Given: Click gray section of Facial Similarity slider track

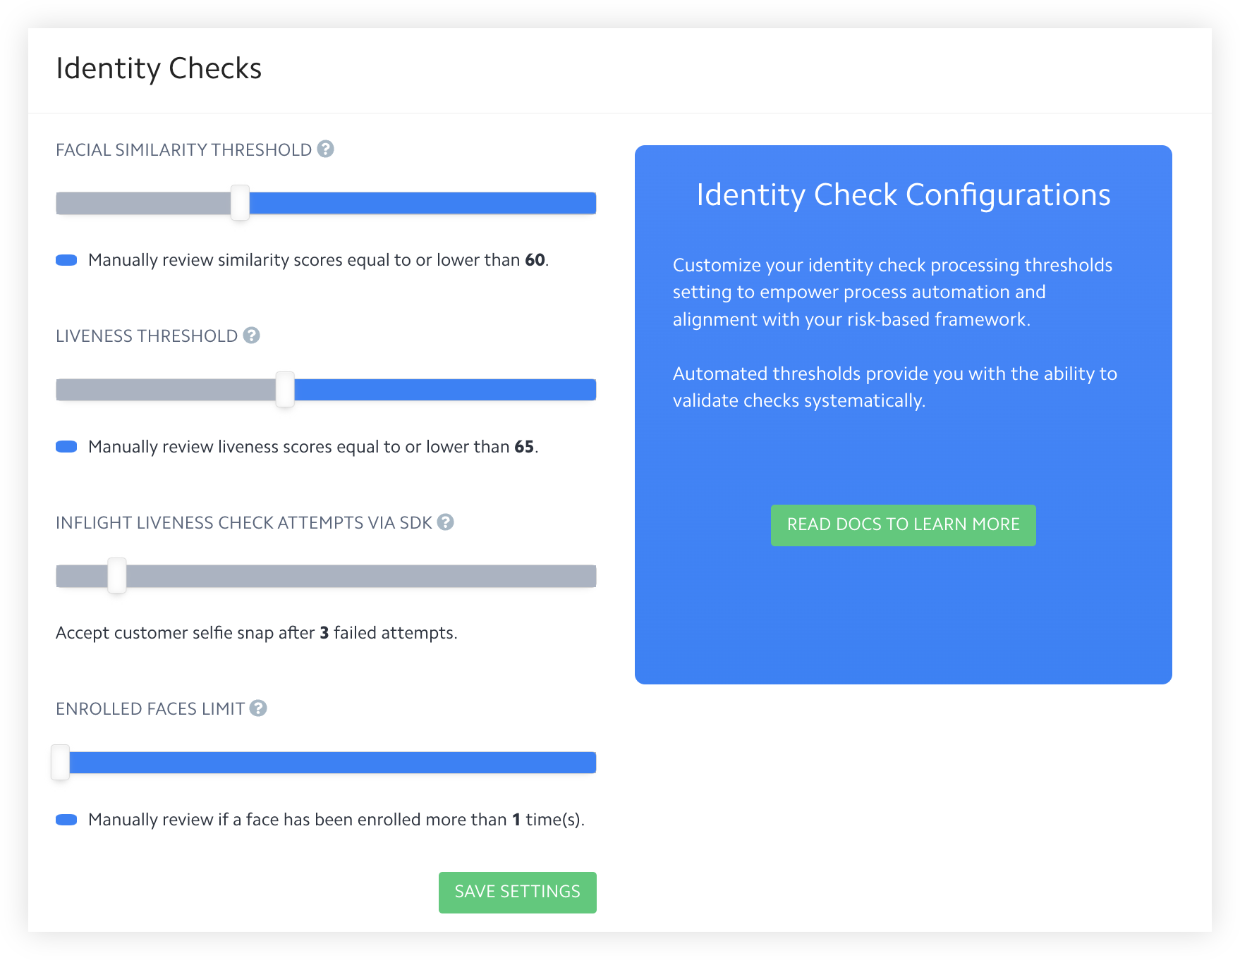Looking at the screenshot, I should coord(141,203).
